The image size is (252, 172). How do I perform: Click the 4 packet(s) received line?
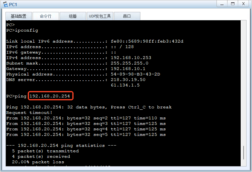click(x=41, y=157)
